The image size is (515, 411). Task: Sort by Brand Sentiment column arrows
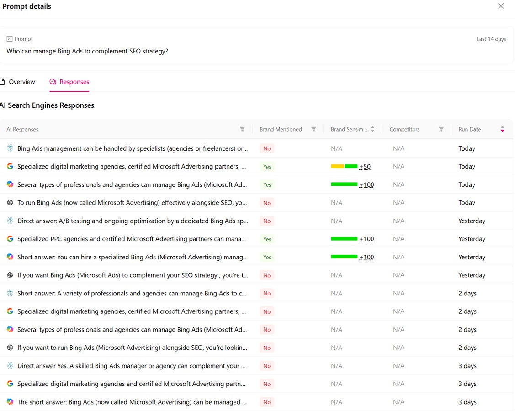click(372, 129)
